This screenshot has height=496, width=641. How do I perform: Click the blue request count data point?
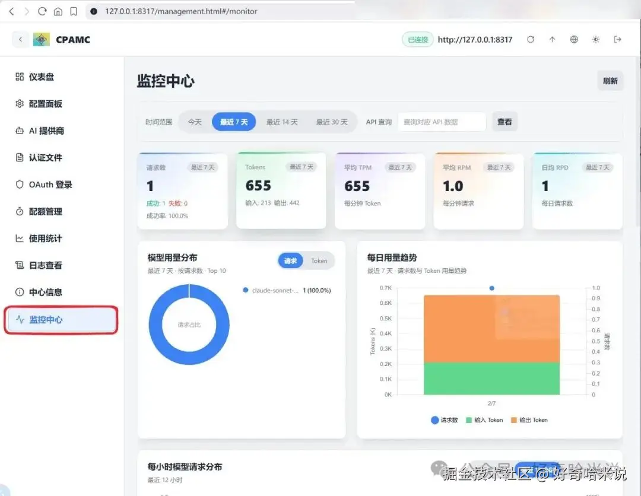pyautogui.click(x=492, y=288)
